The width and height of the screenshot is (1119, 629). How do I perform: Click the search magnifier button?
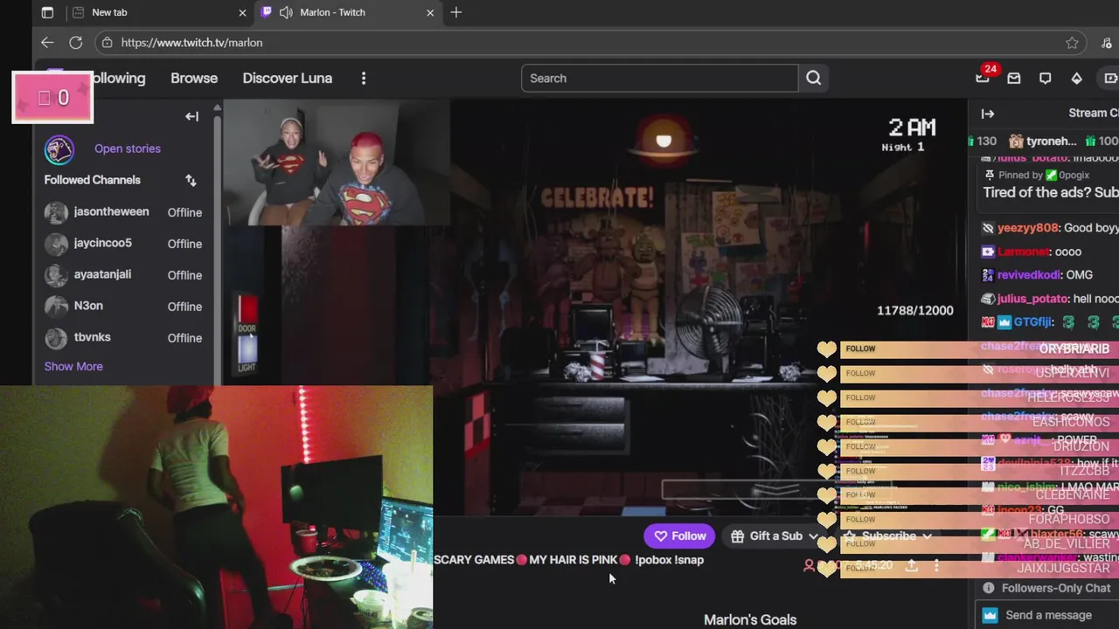coord(814,78)
